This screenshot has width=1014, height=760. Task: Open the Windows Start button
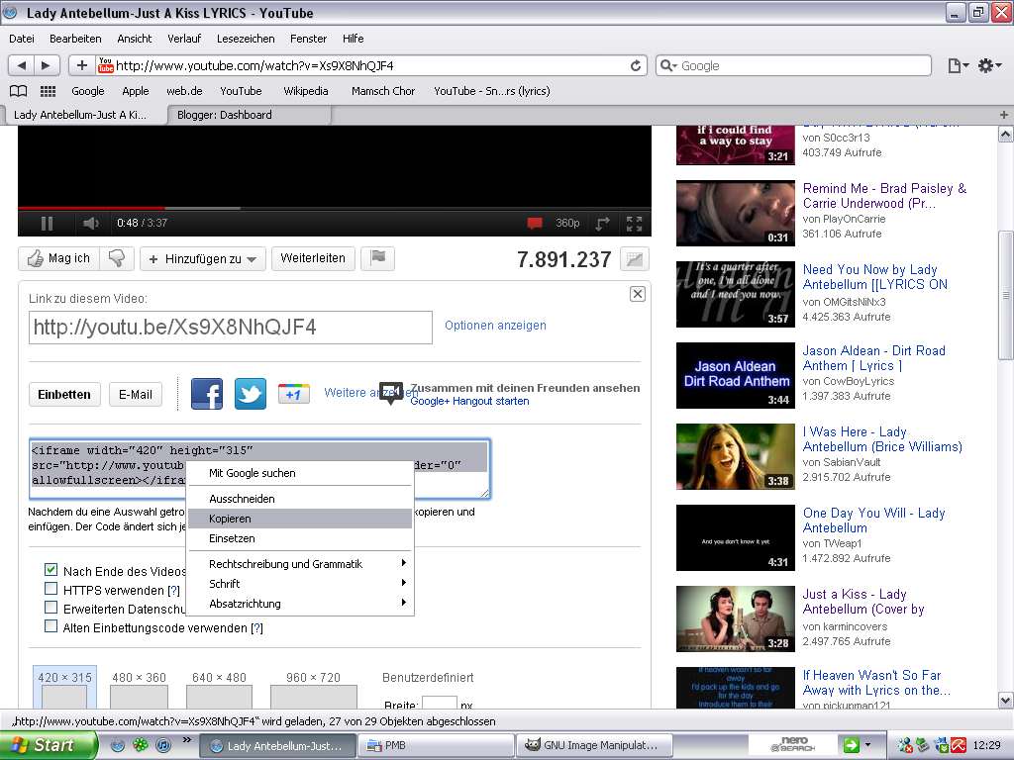pyautogui.click(x=48, y=745)
